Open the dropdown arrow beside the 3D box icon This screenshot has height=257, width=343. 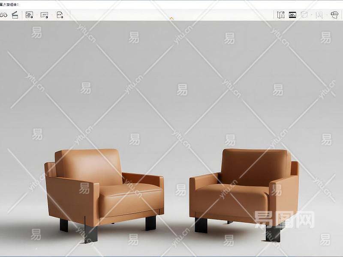click(312, 15)
